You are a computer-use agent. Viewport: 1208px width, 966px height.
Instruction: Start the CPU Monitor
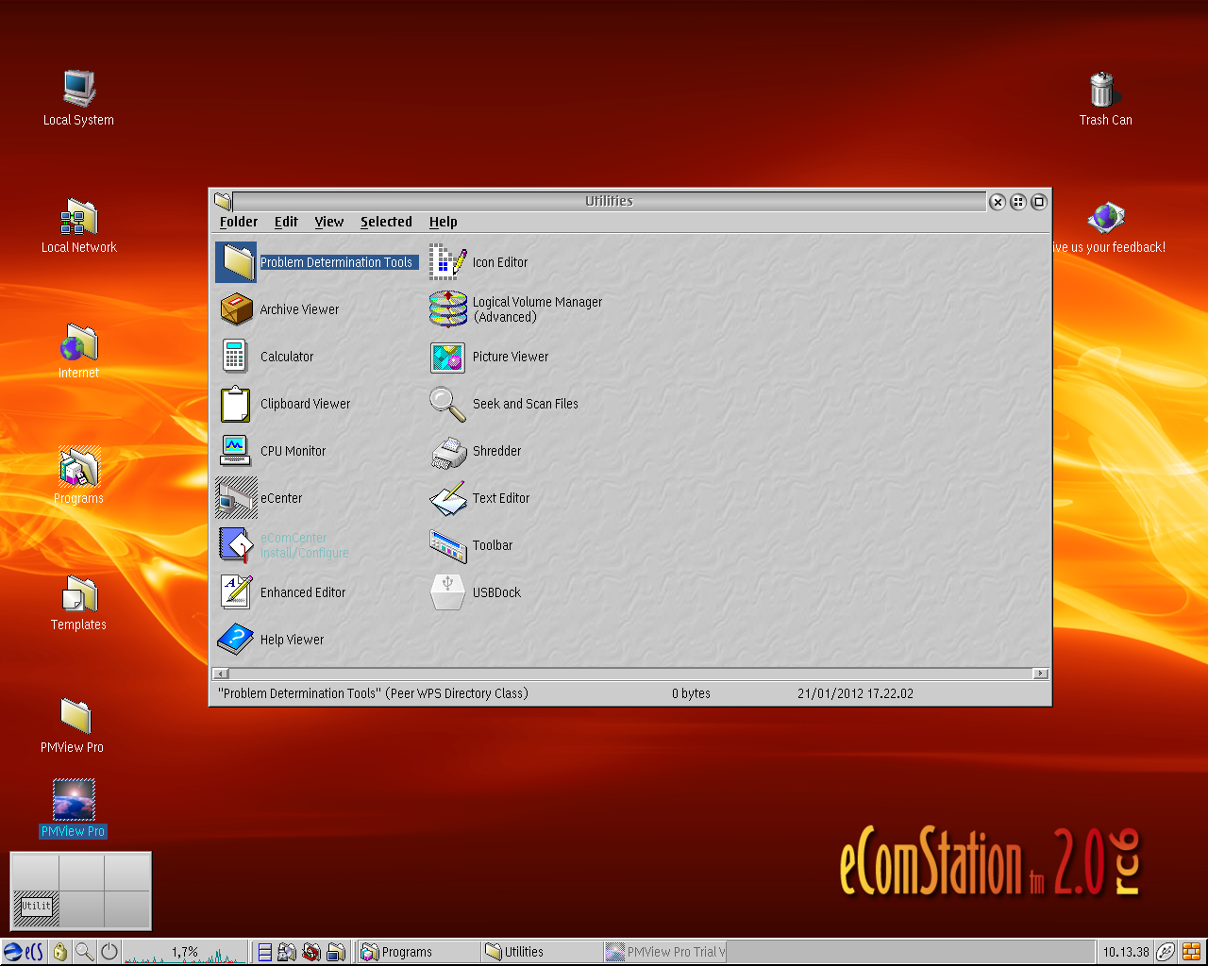(x=236, y=451)
